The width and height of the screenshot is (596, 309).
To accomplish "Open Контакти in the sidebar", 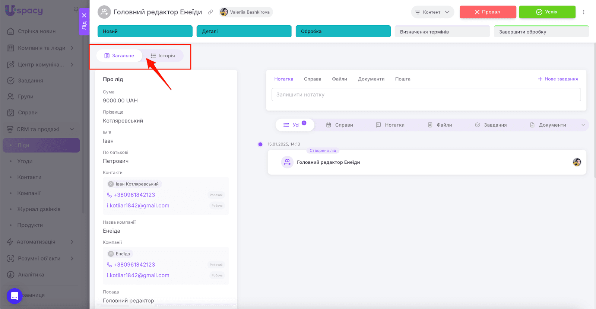I will [x=29, y=177].
